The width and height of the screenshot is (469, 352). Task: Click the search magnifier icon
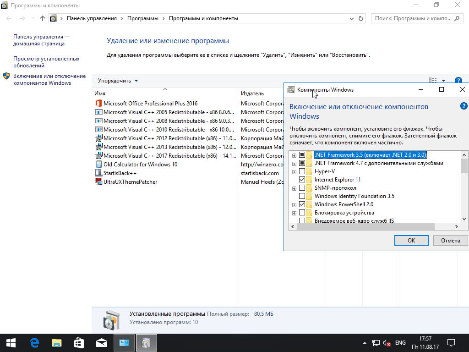[457, 18]
